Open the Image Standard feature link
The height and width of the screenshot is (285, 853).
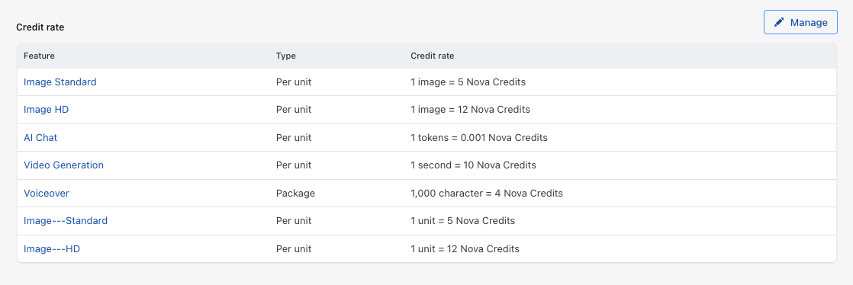[60, 82]
